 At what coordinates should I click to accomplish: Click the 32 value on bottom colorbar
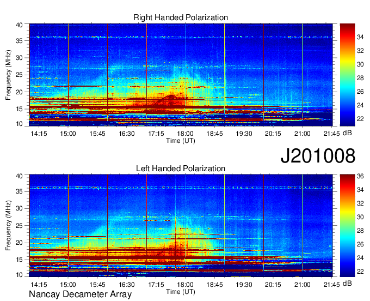[360, 203]
